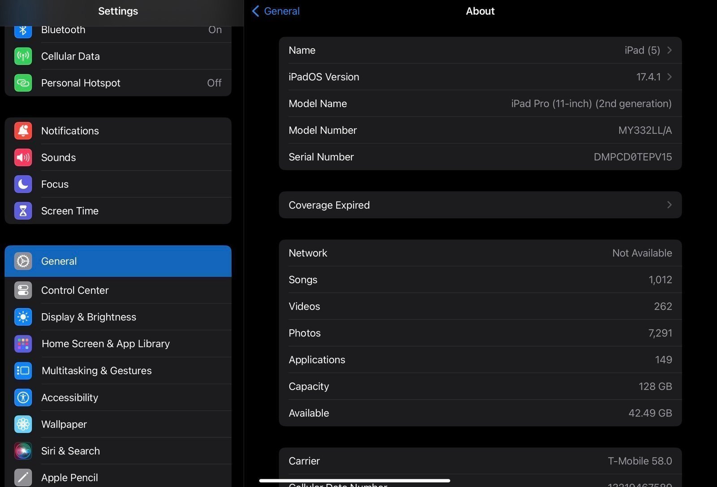Select Multitasking & Gestures in sidebar
The image size is (717, 487).
click(x=96, y=371)
